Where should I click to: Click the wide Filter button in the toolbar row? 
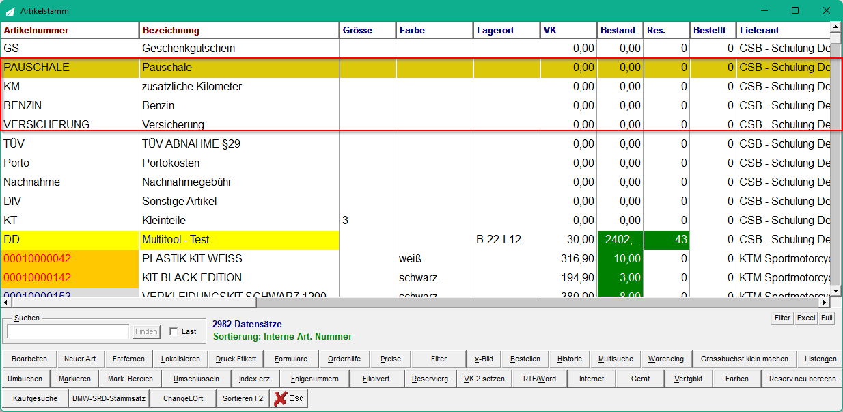point(439,359)
